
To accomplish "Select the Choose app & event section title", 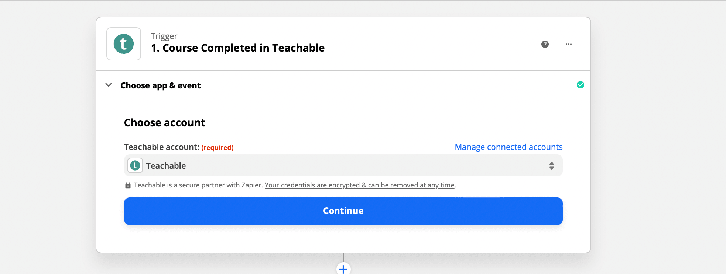I will pos(160,85).
